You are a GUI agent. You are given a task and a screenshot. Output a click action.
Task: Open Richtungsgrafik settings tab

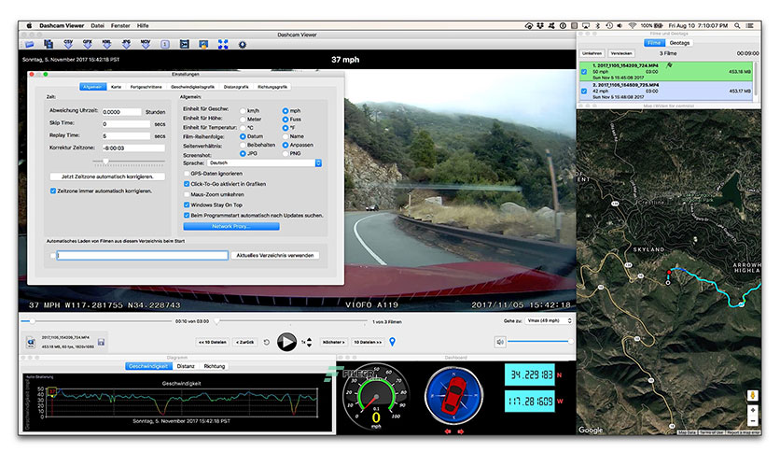click(272, 87)
